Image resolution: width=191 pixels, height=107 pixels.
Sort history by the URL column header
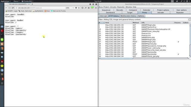coord(157,23)
